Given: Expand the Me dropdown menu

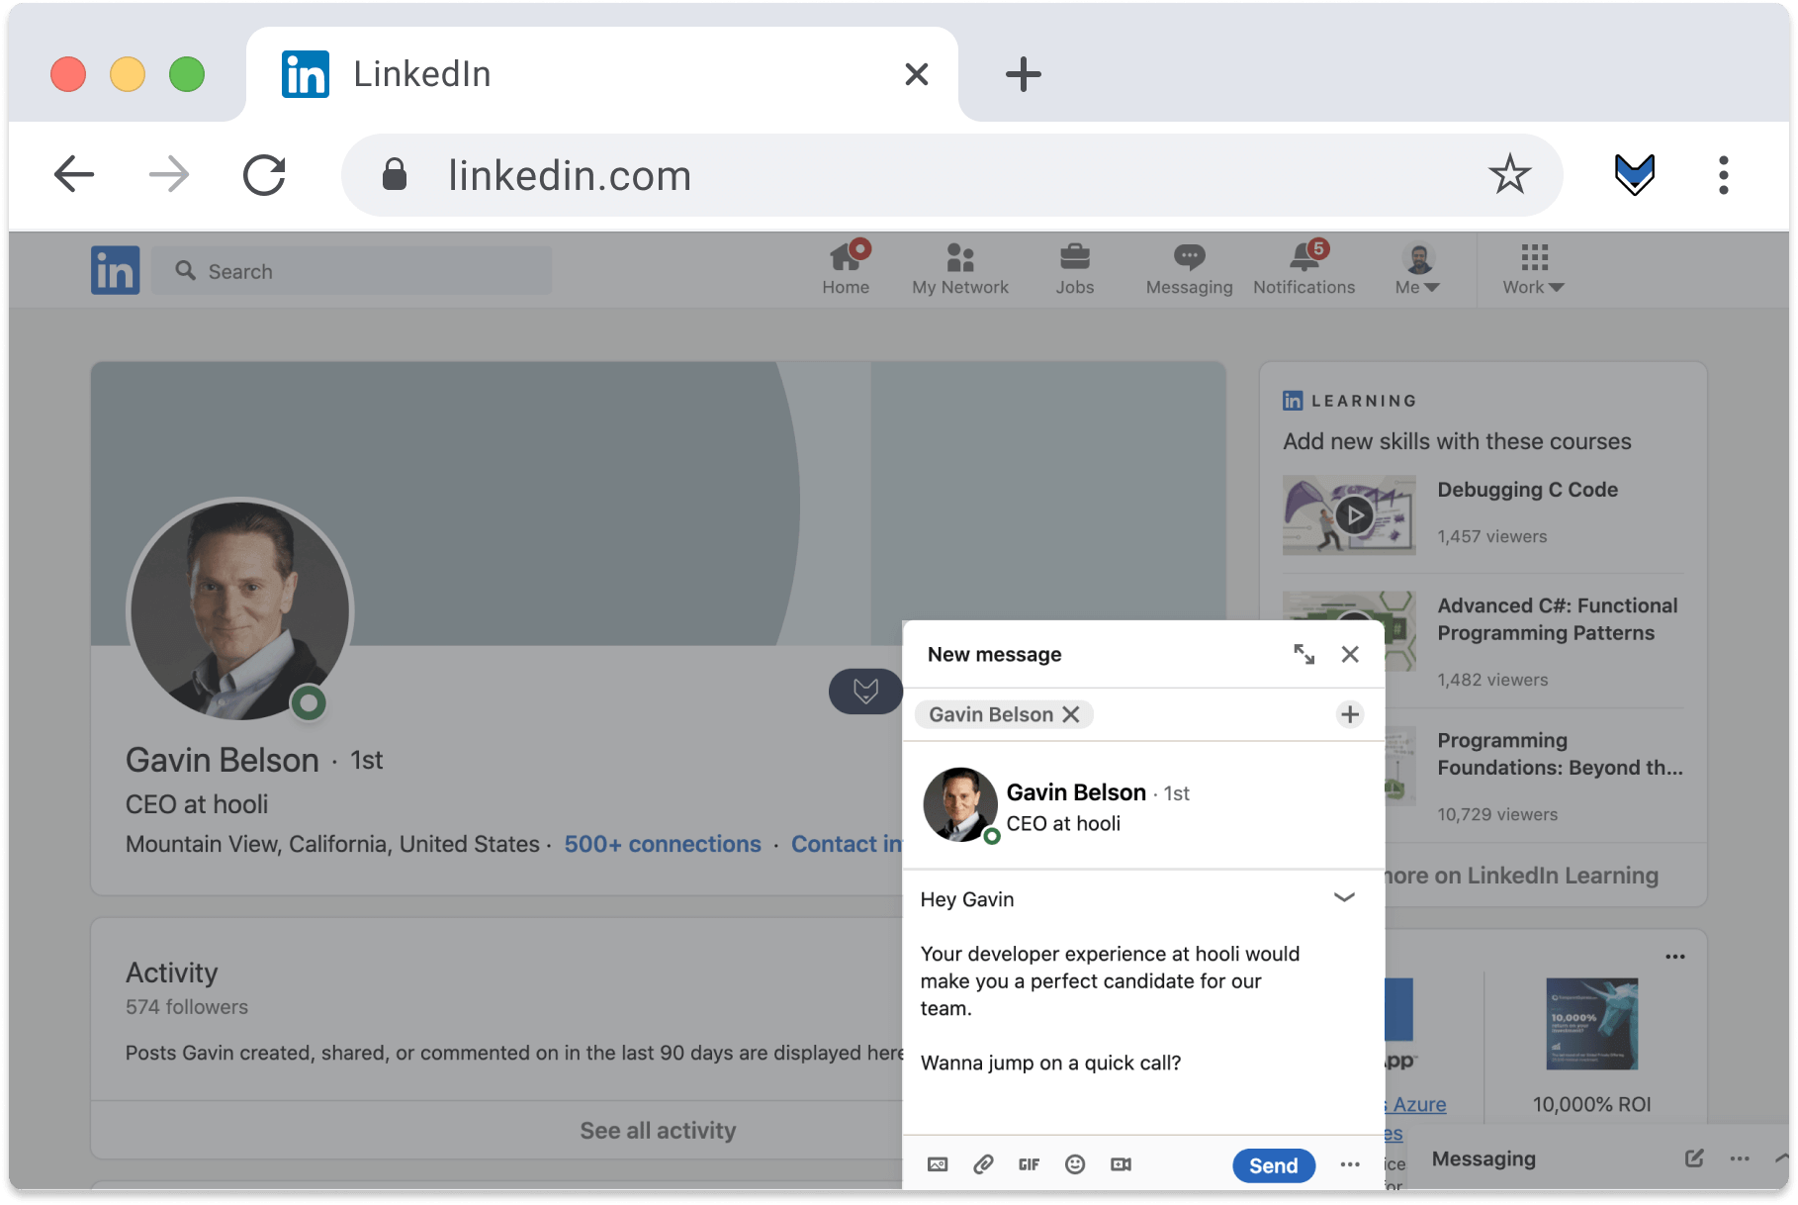Looking at the screenshot, I should pos(1417,268).
